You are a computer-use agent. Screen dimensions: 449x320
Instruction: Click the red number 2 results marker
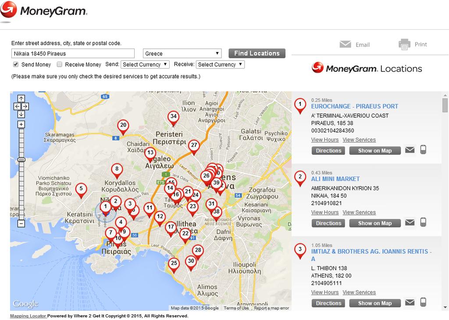pos(300,178)
